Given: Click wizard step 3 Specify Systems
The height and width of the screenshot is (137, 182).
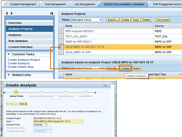Looking at the screenshot, I should (x=66, y=92).
